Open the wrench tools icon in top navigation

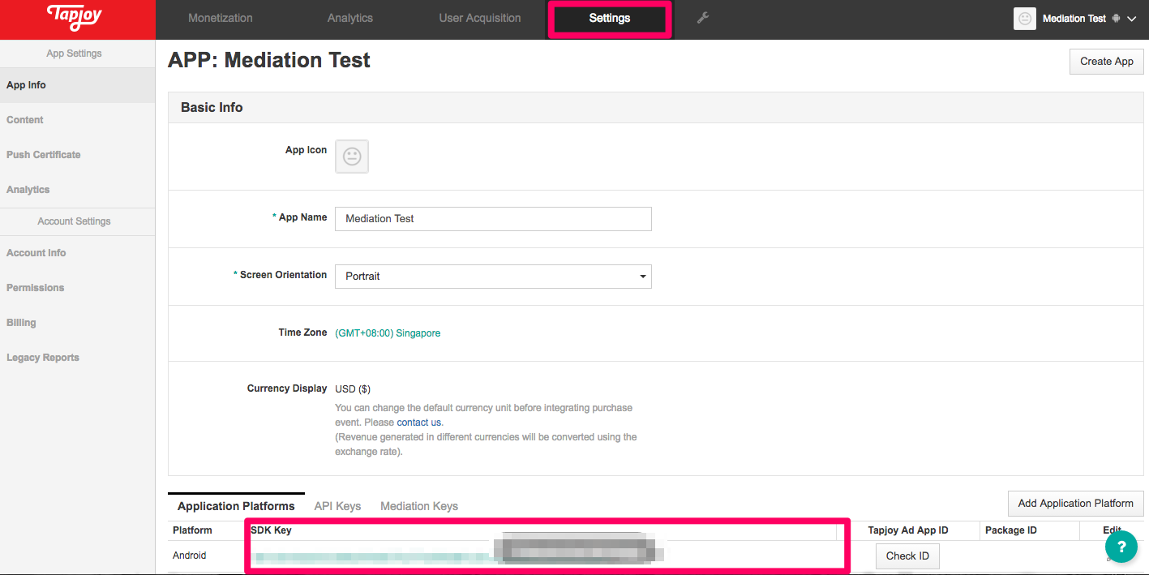pos(702,17)
